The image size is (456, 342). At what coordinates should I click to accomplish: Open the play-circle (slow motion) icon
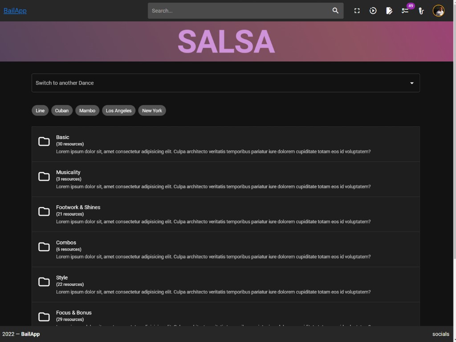coord(373,11)
